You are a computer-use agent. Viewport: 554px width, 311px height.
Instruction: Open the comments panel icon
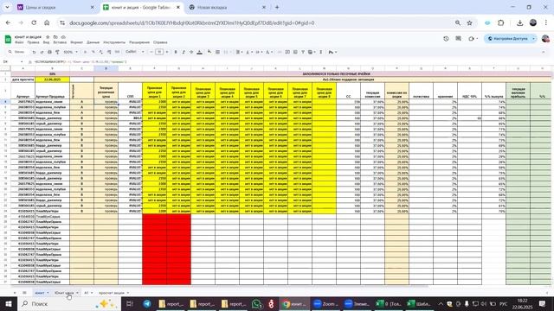click(458, 38)
